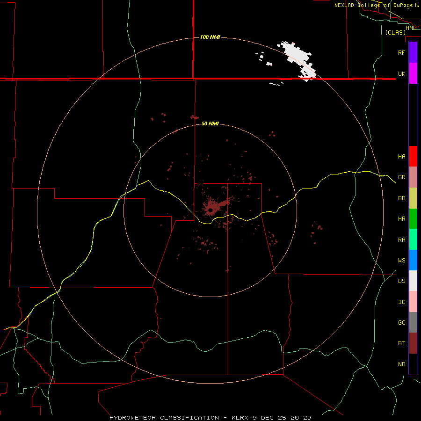The width and height of the screenshot is (421, 421).
Task: Pick the HR dark green legend swatch
Action: click(413, 219)
